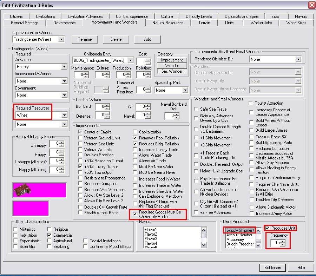
Task: Check the Tourist Attraction option
Action: click(x=251, y=103)
